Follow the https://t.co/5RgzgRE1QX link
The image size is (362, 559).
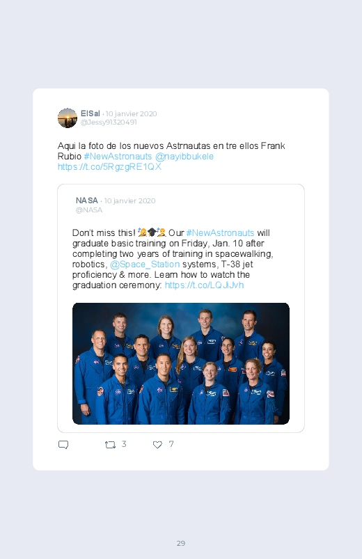[109, 167]
